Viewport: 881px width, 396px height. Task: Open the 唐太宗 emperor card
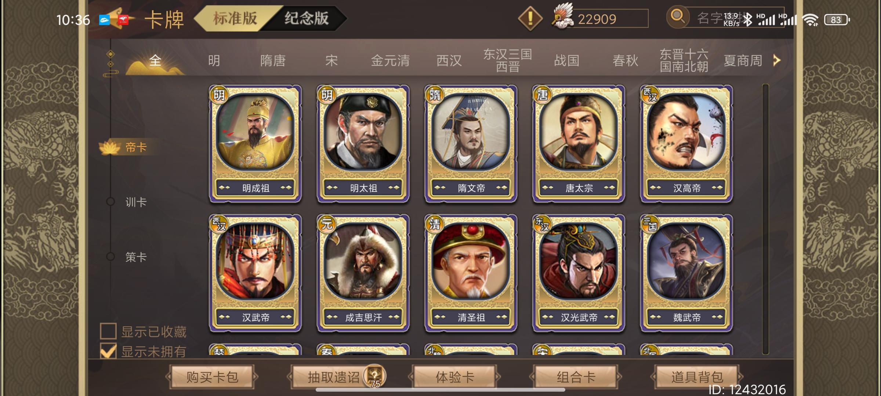[x=579, y=144]
